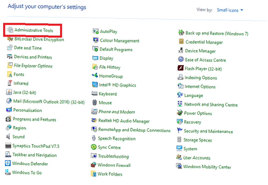The height and width of the screenshot is (185, 268).
Task: Open the Personalisation icon
Action: [9, 110]
